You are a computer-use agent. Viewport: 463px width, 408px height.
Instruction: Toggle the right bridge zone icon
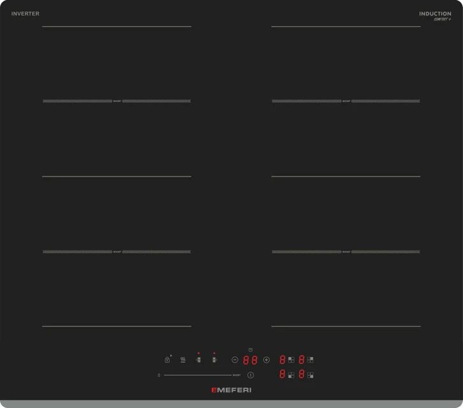(214, 360)
